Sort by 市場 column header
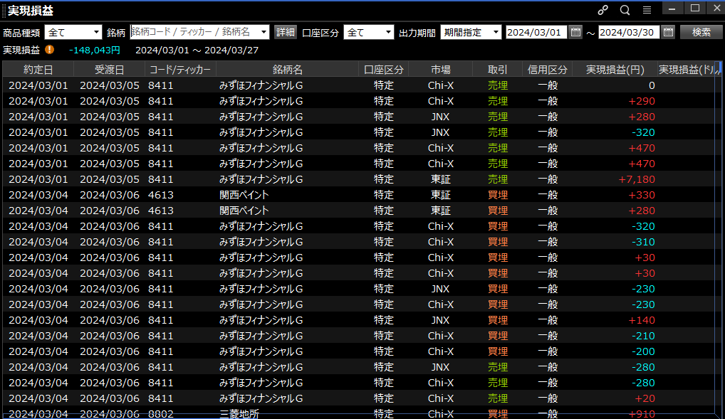 441,69
